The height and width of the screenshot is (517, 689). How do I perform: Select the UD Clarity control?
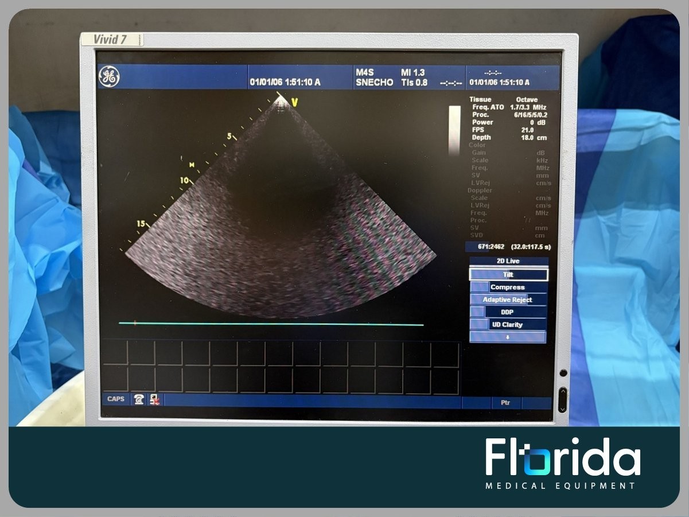508,325
